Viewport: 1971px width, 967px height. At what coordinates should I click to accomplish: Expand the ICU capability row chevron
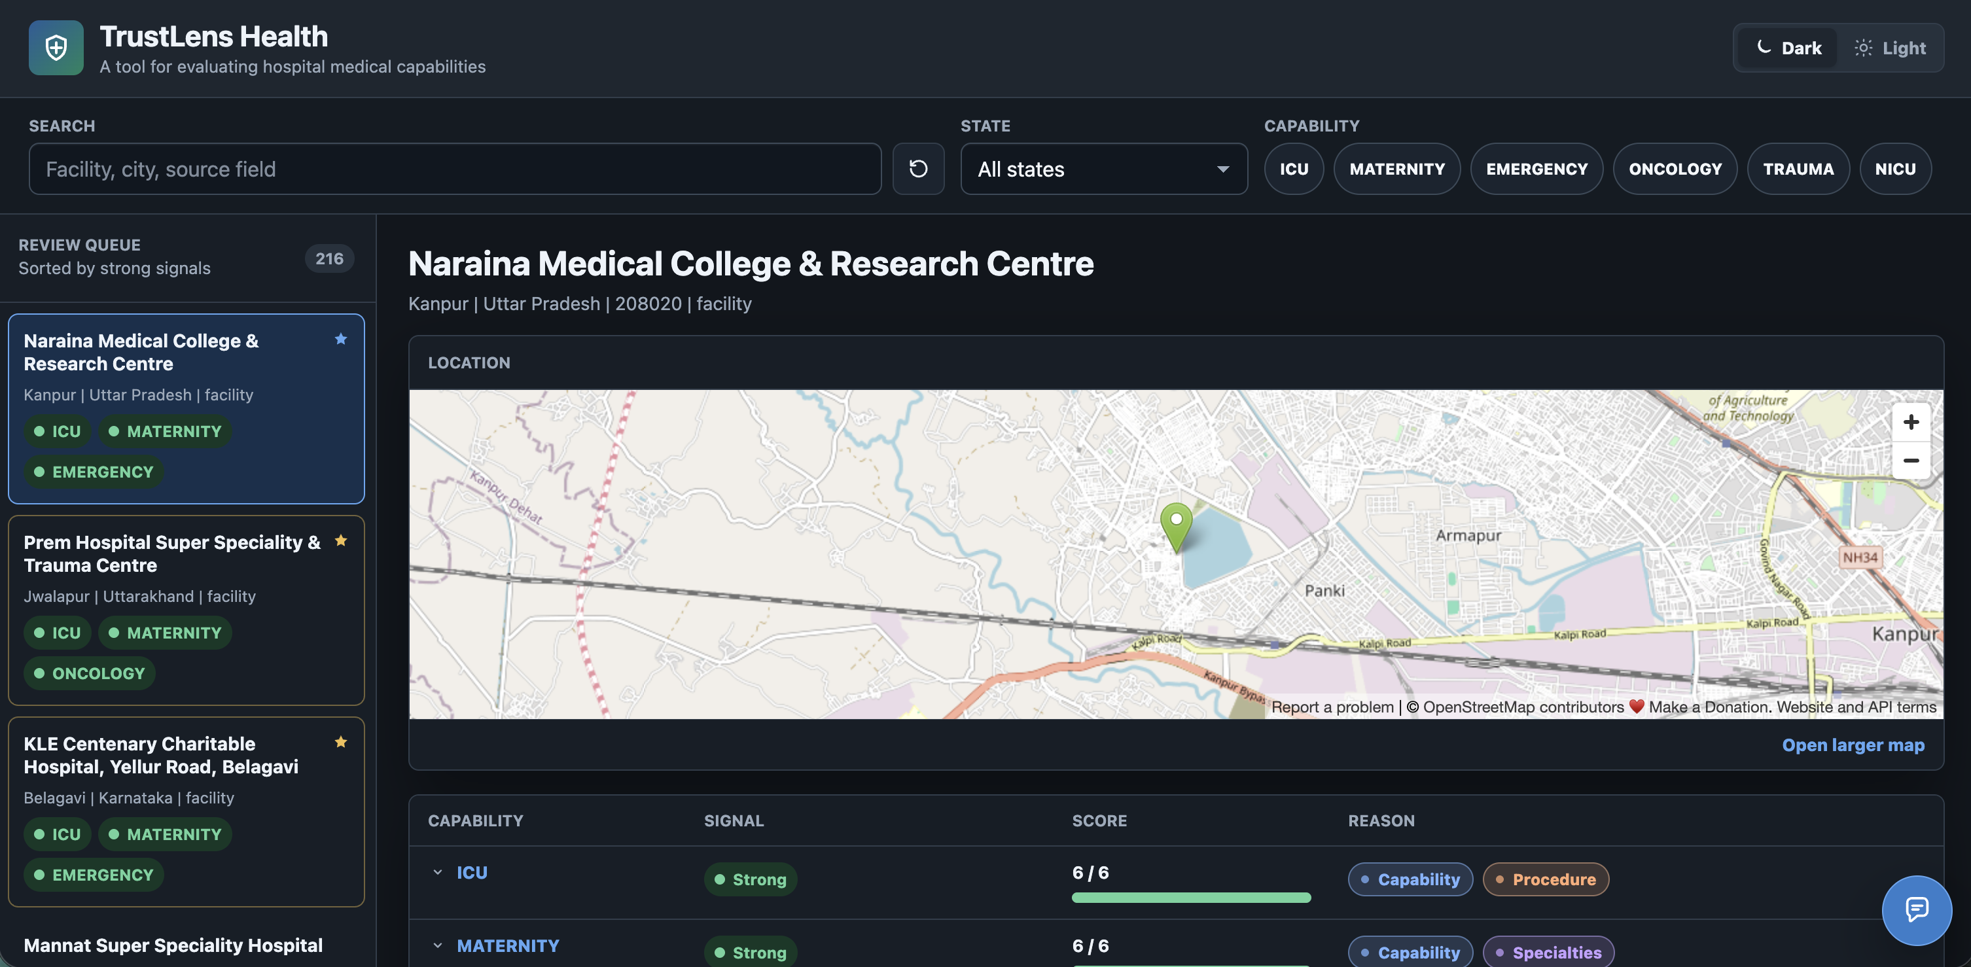pyautogui.click(x=438, y=872)
